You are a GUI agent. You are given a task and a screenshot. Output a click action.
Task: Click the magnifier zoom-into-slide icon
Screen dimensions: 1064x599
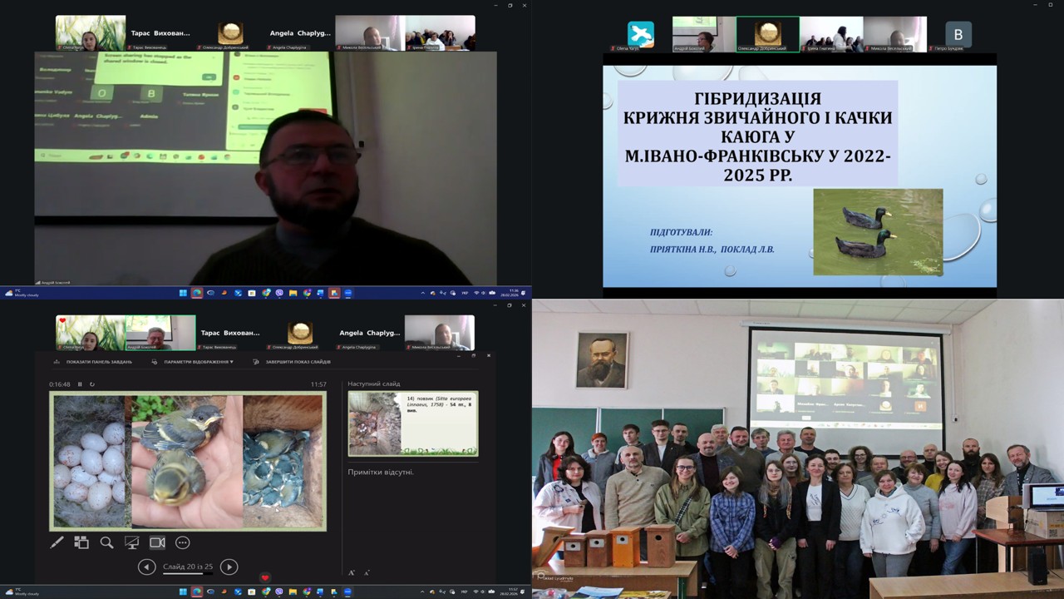click(x=106, y=542)
